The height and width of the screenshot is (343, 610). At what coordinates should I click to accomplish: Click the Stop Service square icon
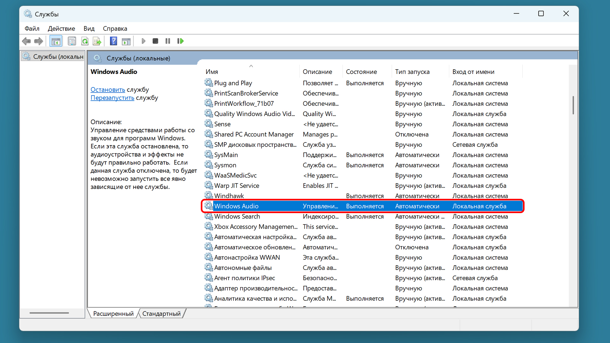tap(155, 41)
